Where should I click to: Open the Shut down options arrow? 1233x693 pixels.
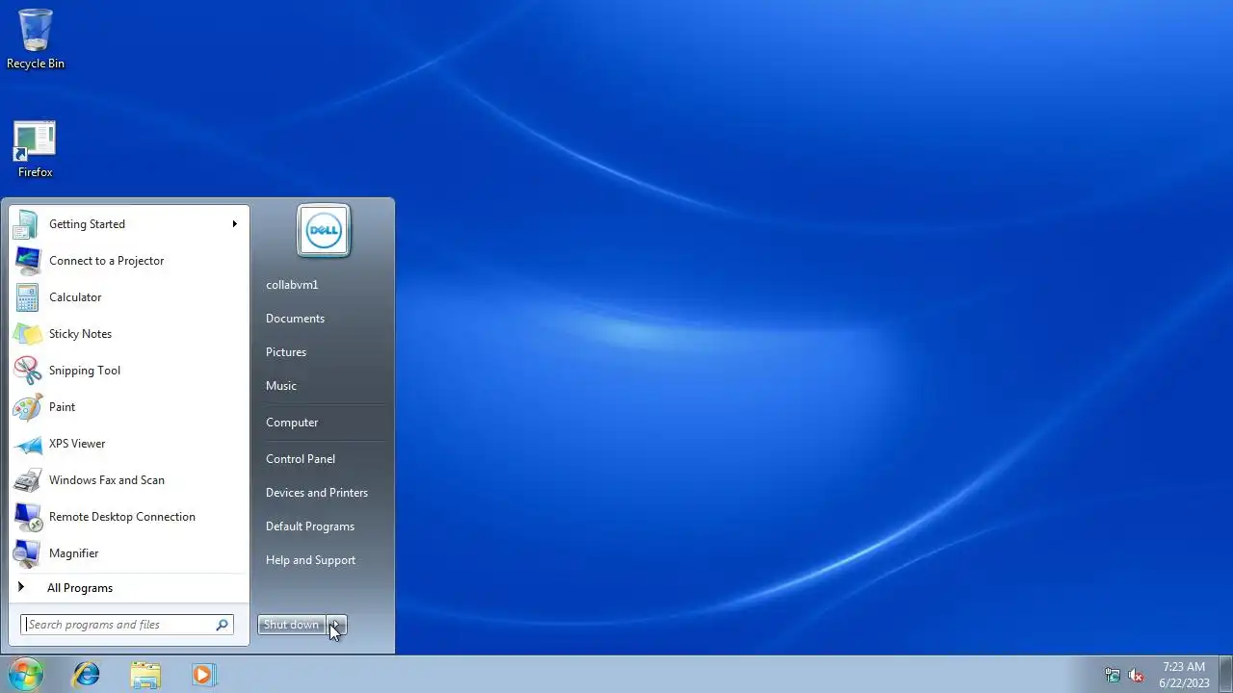(336, 625)
